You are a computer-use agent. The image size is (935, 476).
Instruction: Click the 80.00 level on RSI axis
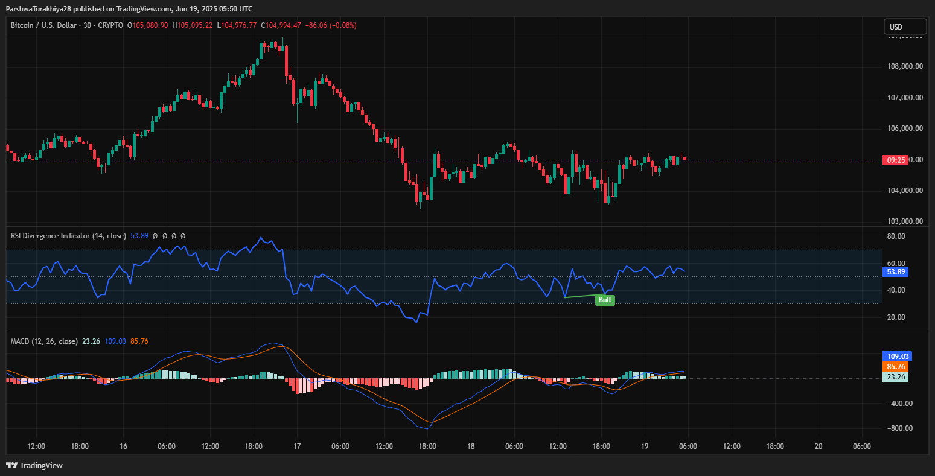(896, 236)
